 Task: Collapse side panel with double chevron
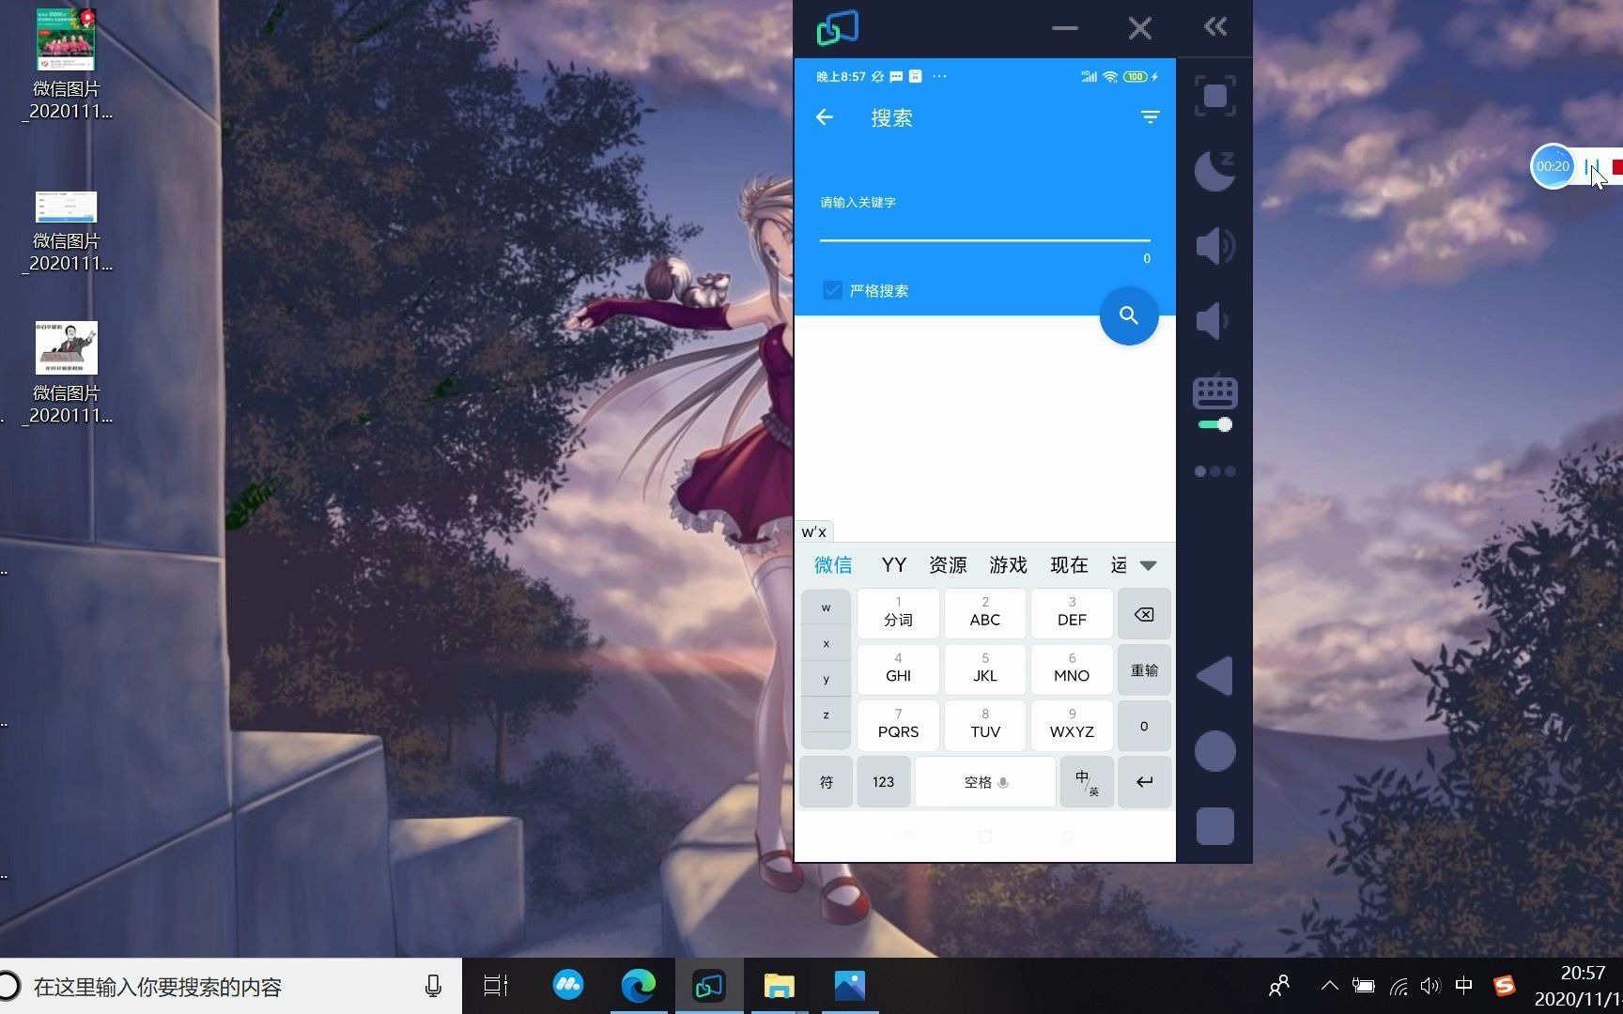pos(1215,26)
